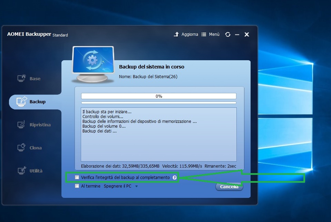Click the Aggiorna upgrade arrow icon
This screenshot has width=331, height=222.
[x=176, y=34]
